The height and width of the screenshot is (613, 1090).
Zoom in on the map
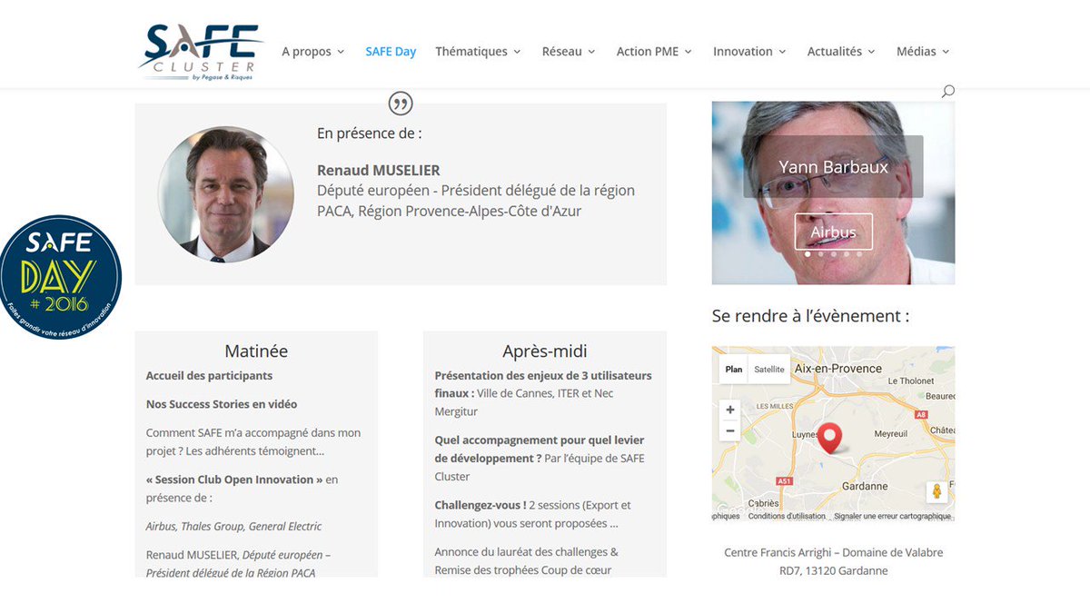tap(730, 410)
